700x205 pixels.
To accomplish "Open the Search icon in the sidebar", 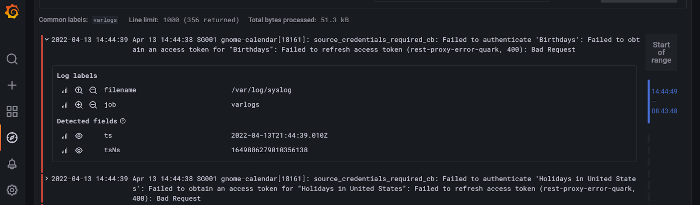I will click(12, 59).
